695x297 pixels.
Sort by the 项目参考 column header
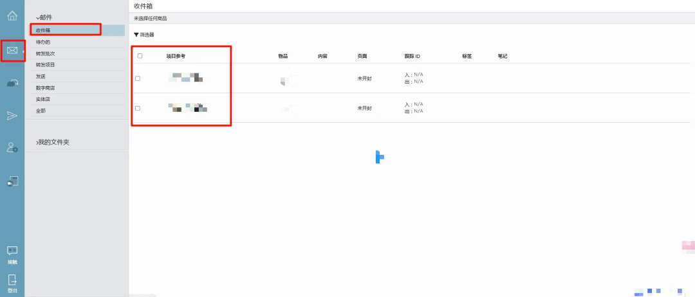[176, 57]
